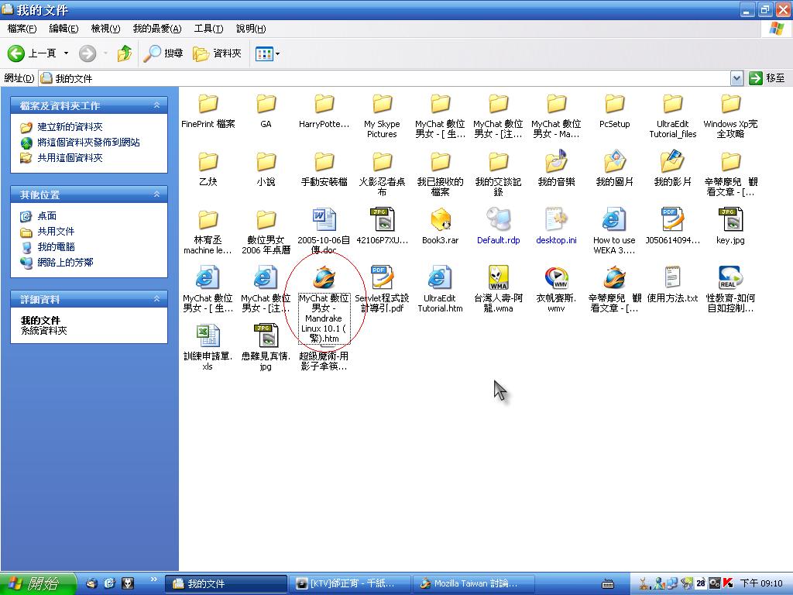This screenshot has width=793, height=595.
Task: Collapse the 詳細資料 panel
Action: pos(156,299)
